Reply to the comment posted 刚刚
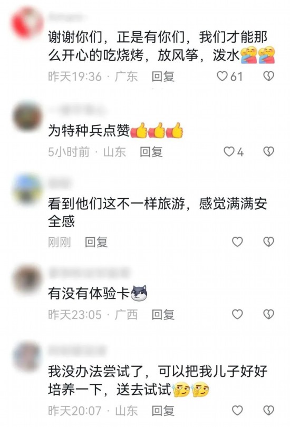The image size is (290, 427). pyautogui.click(x=96, y=242)
